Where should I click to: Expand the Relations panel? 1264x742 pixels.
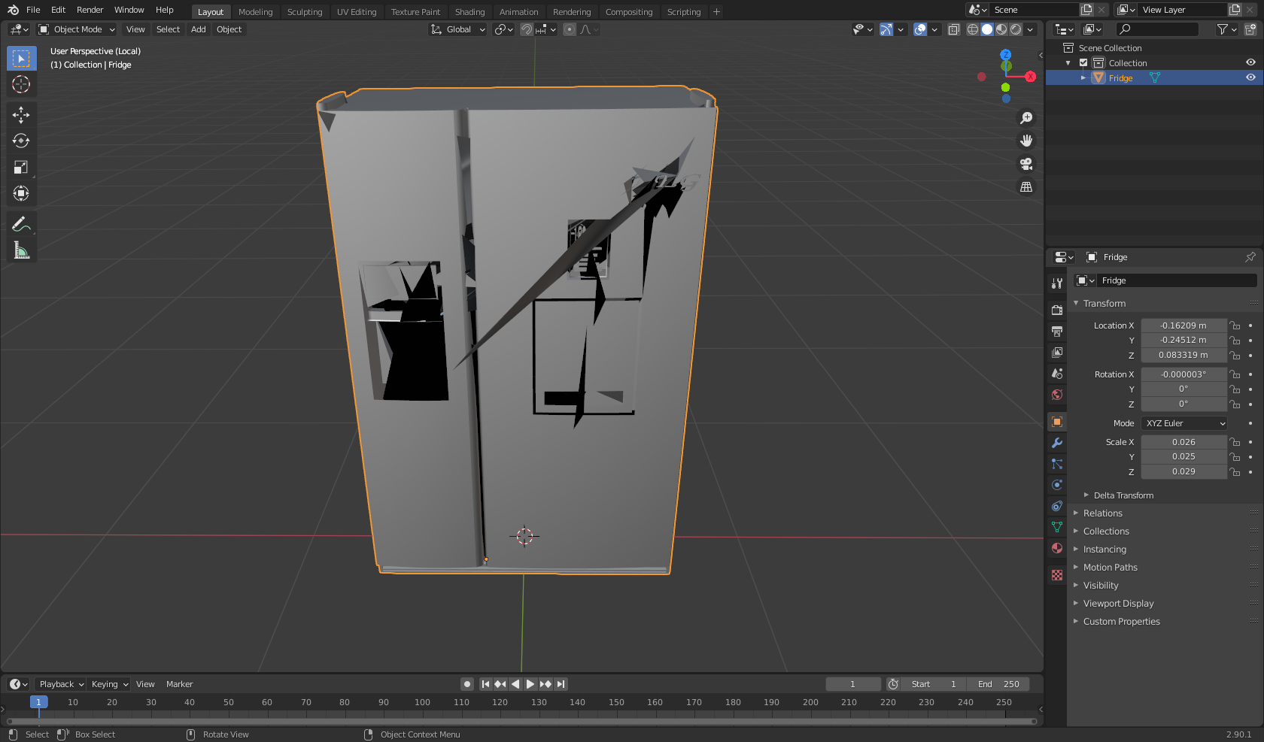[x=1103, y=513]
